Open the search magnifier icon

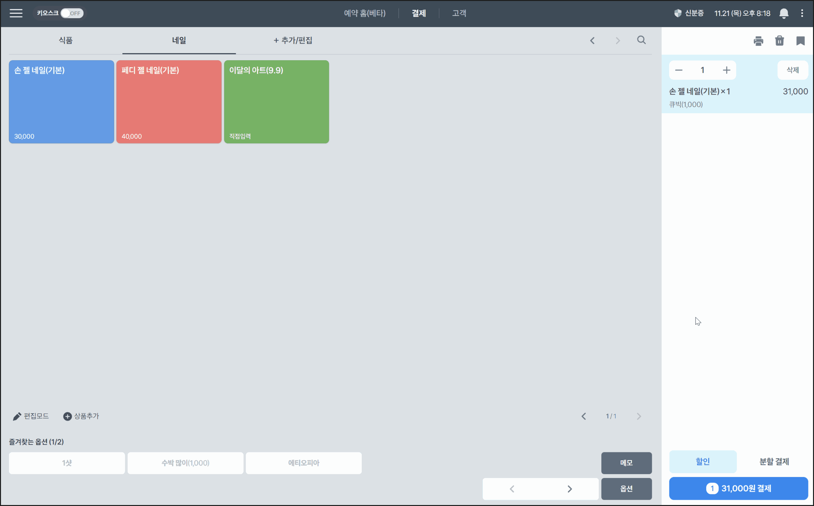(641, 40)
